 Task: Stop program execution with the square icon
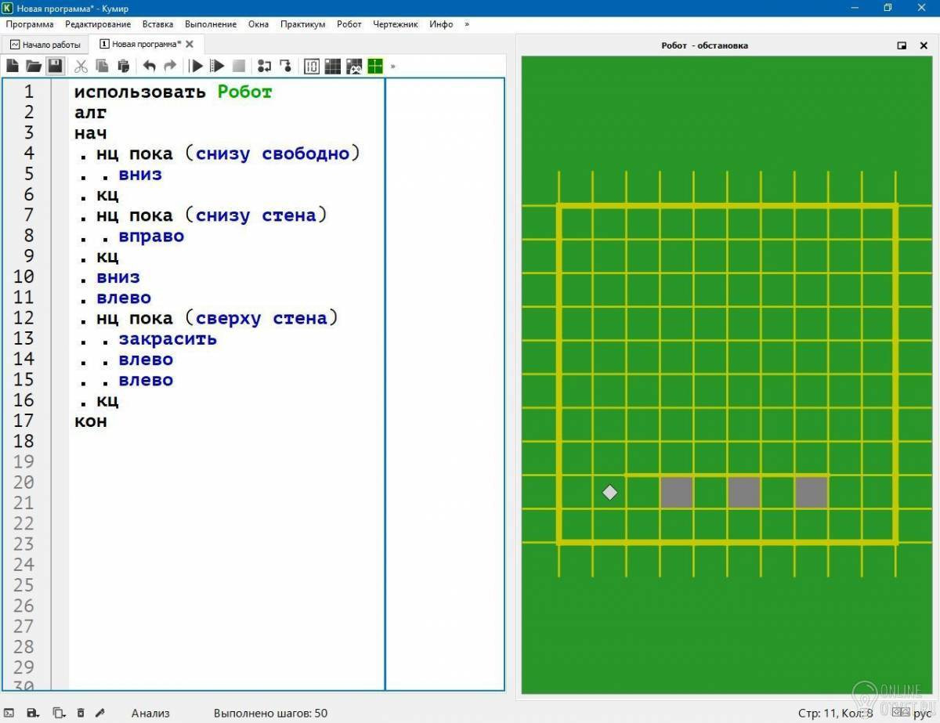click(x=239, y=67)
